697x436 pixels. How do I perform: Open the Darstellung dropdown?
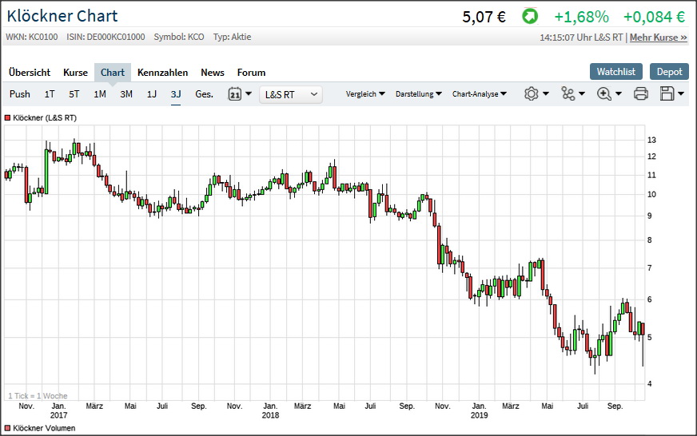point(418,93)
